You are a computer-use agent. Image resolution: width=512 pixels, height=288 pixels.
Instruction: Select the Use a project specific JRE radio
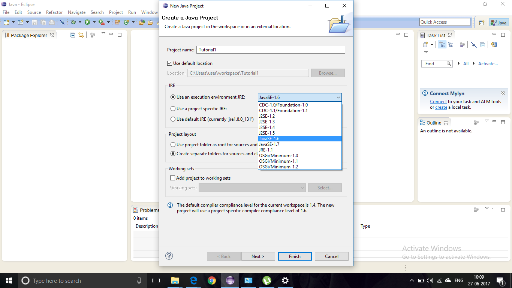pos(173,108)
